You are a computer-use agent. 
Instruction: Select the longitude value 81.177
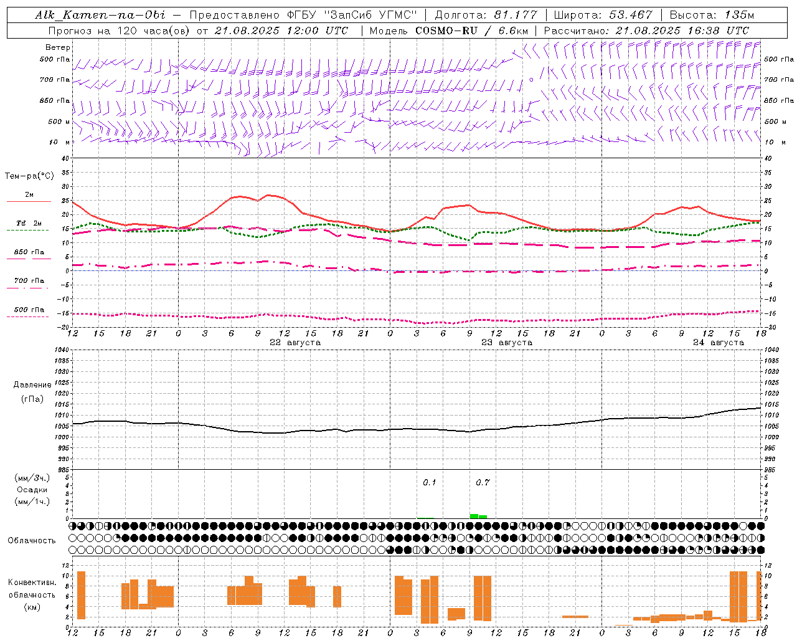coord(516,15)
